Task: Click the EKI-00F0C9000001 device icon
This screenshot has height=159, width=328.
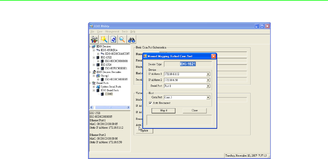Action: coord(102,68)
